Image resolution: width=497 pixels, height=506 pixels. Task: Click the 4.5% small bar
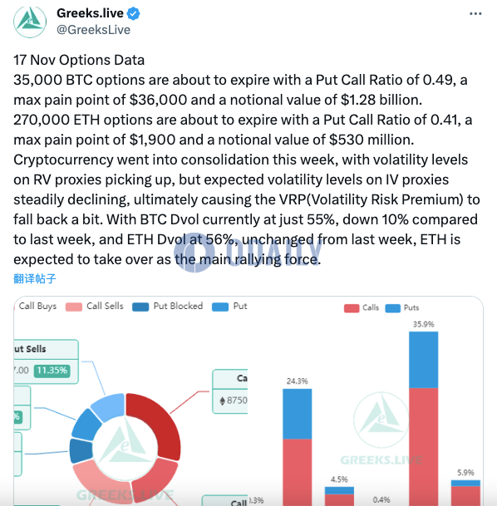click(x=339, y=496)
